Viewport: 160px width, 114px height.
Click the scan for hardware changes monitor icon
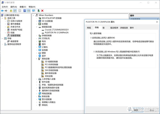coord(34,11)
